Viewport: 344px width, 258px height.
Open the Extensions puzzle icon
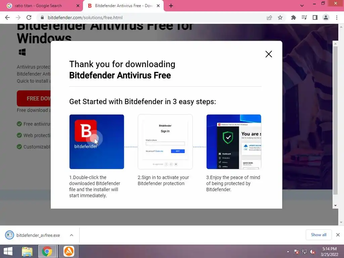pos(294,17)
